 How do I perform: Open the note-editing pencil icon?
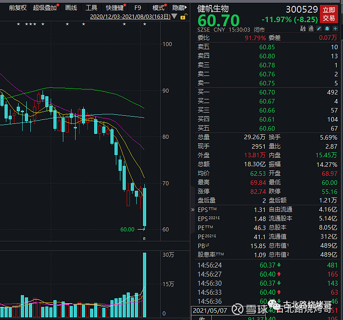tap(319, 28)
